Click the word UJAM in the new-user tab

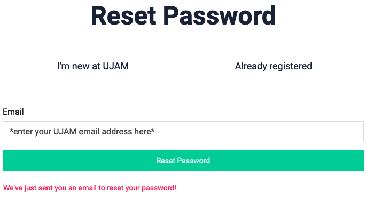116,66
